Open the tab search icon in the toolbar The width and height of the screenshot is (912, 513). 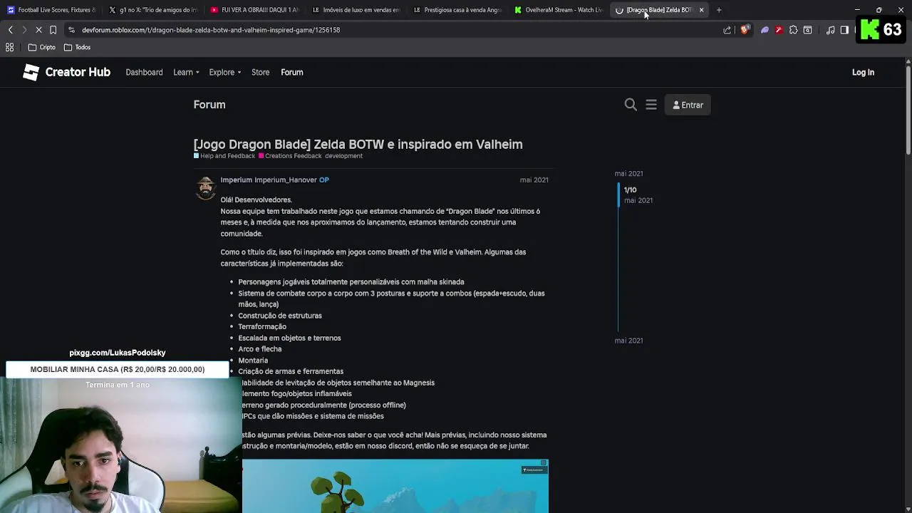(807, 30)
